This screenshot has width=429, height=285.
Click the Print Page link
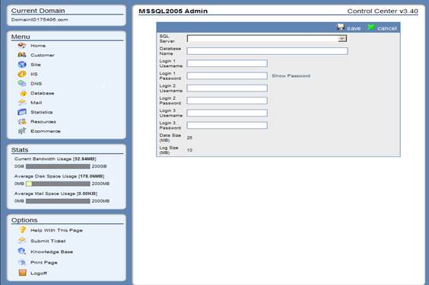coord(44,262)
